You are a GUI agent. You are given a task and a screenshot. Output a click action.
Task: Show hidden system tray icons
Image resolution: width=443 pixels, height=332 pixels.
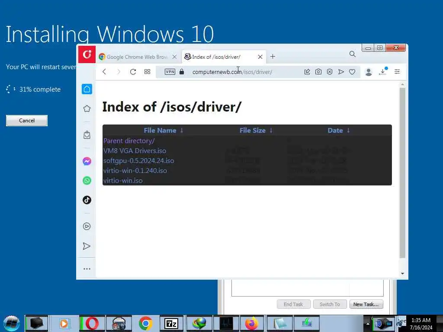pyautogui.click(x=368, y=324)
